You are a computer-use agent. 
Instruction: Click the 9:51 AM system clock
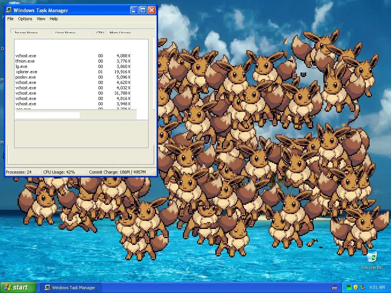[x=377, y=287]
